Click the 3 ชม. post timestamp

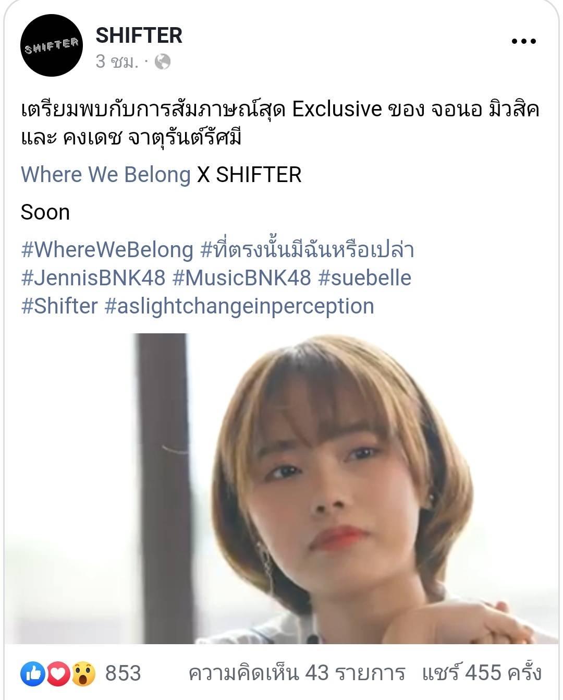117,62
